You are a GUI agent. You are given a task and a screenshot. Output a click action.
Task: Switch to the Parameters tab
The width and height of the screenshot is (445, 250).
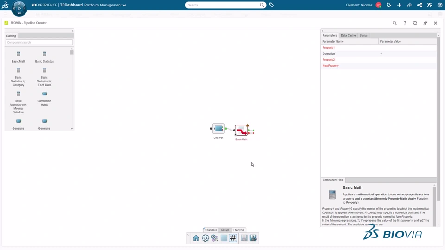point(330,36)
